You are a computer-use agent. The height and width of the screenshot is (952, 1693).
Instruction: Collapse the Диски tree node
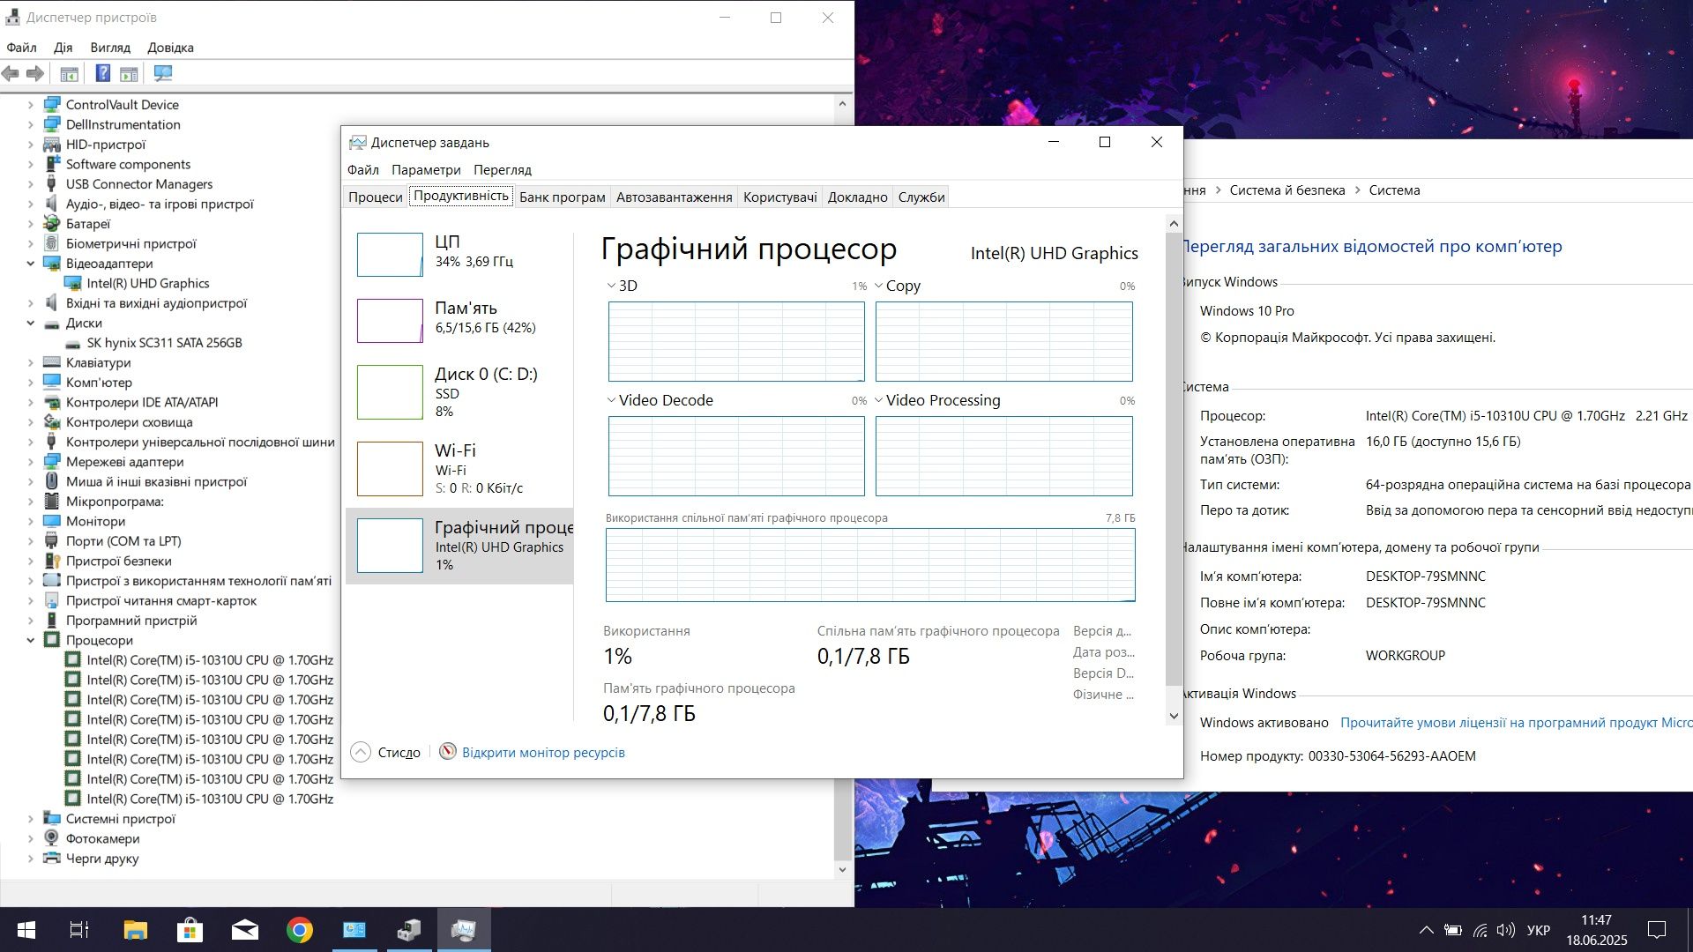(31, 324)
